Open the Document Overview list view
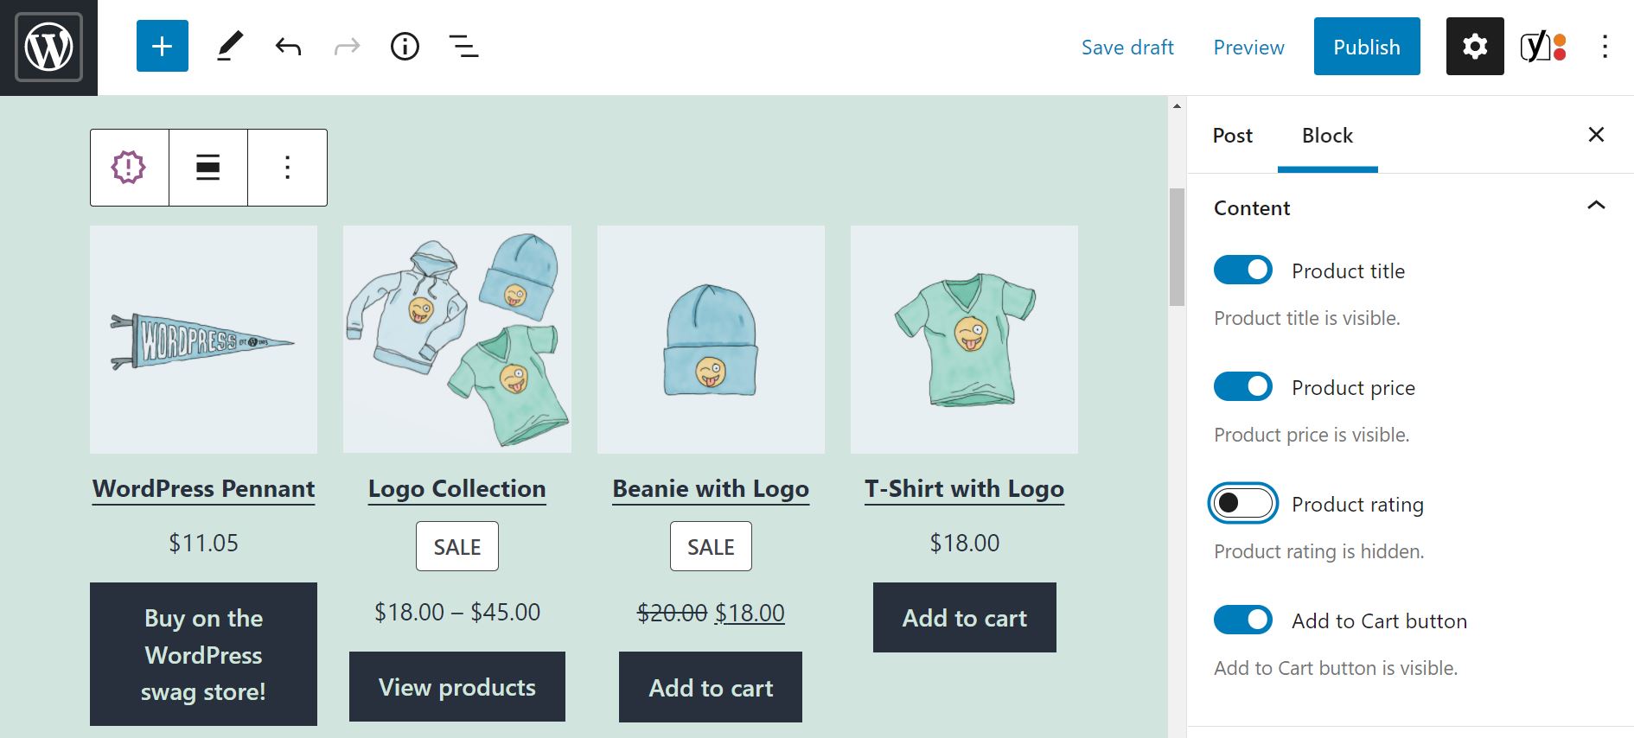Screen dimensions: 1634x738 (463, 47)
